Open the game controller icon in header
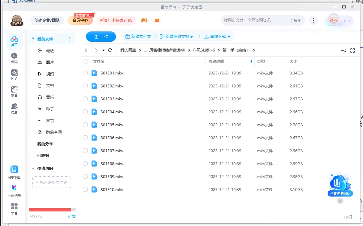The height and width of the screenshot is (226, 363). (x=144, y=20)
